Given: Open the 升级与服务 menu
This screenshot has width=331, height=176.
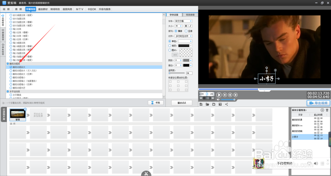Looking at the screenshot, I should [x=105, y=9].
